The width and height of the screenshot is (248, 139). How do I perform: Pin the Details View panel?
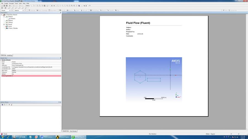pyautogui.click(x=60, y=58)
